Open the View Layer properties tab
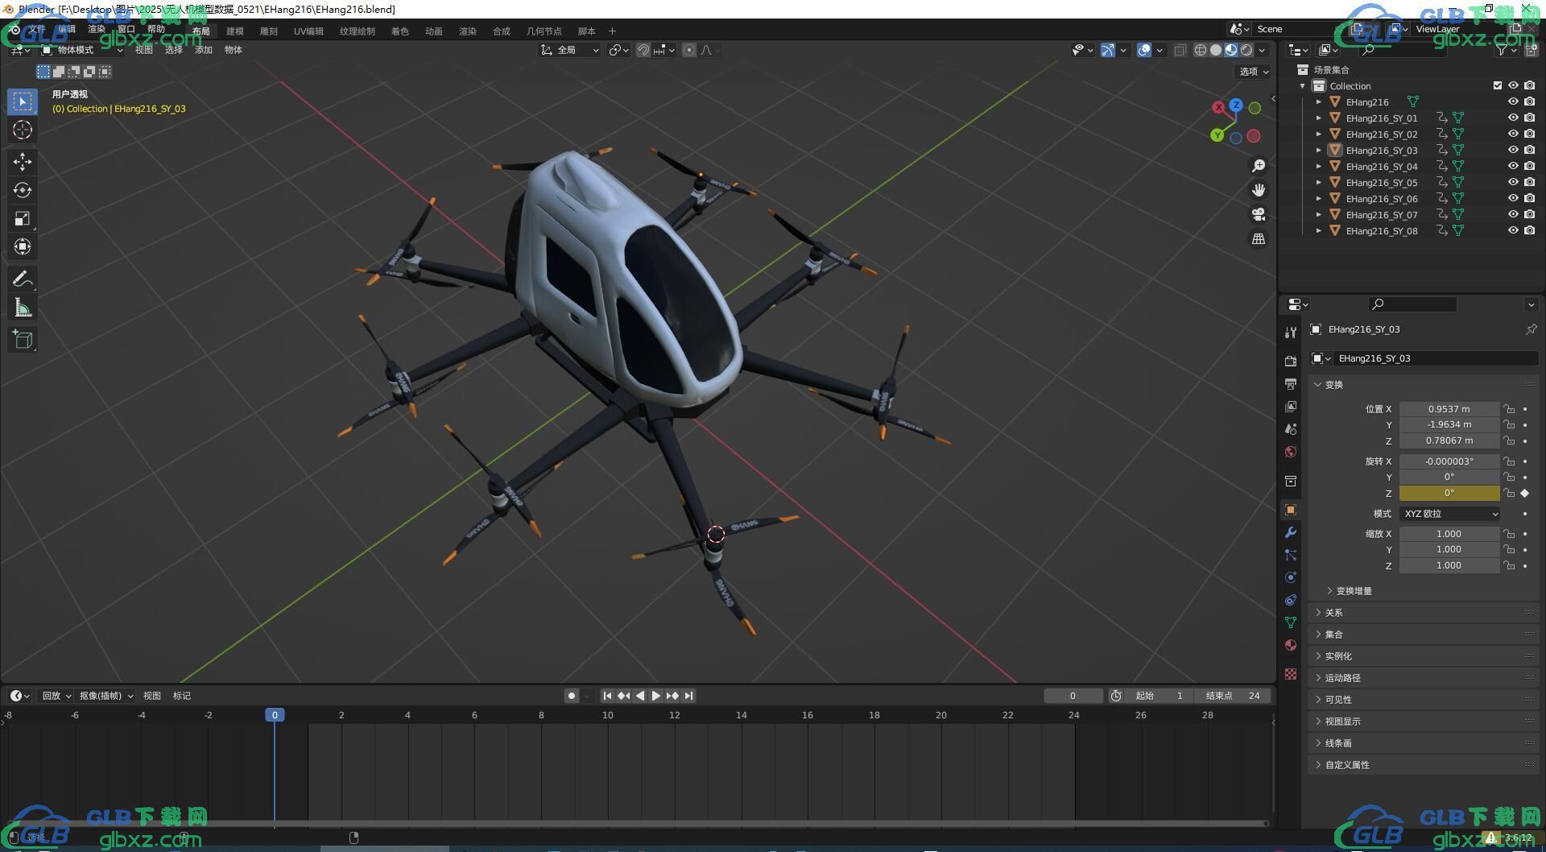The height and width of the screenshot is (852, 1546). point(1291,406)
